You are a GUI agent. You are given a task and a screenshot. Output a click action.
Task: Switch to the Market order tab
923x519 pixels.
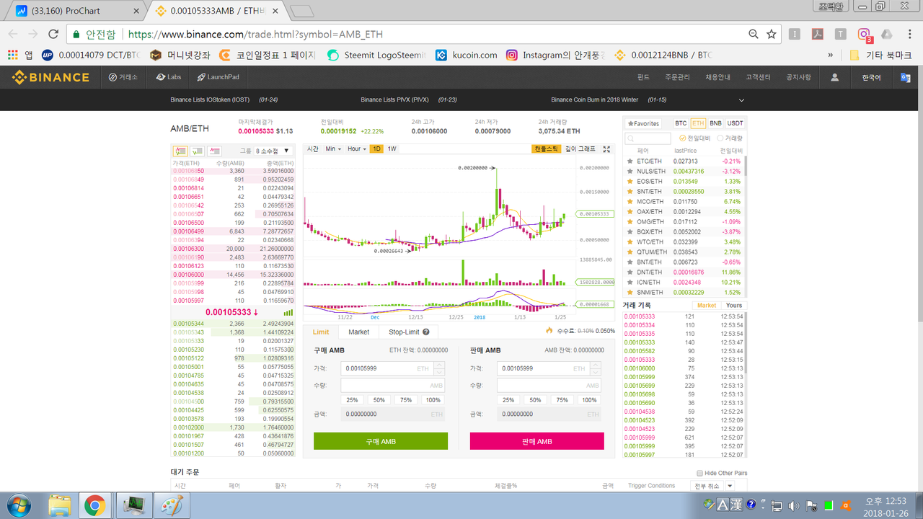[x=359, y=332]
